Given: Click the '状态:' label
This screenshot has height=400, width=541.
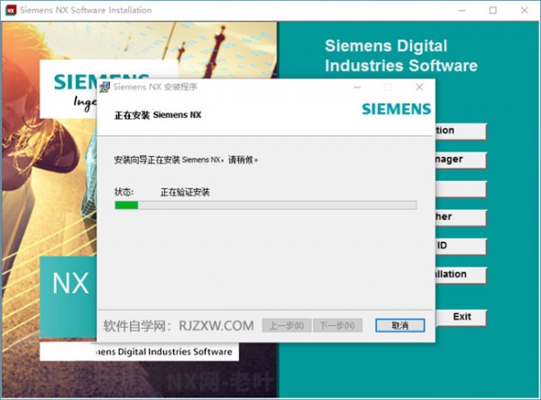Looking at the screenshot, I should point(124,192).
